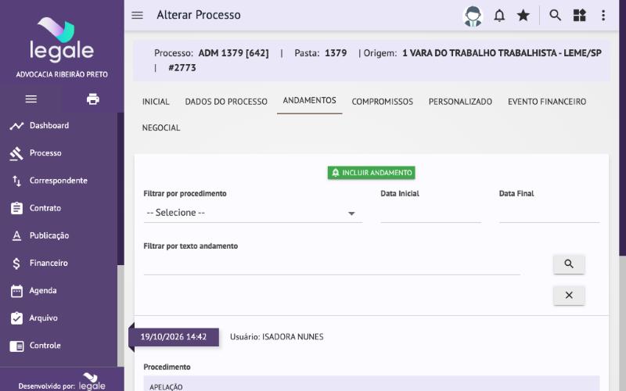Open the notifications bell
626x391 pixels.
tap(499, 16)
